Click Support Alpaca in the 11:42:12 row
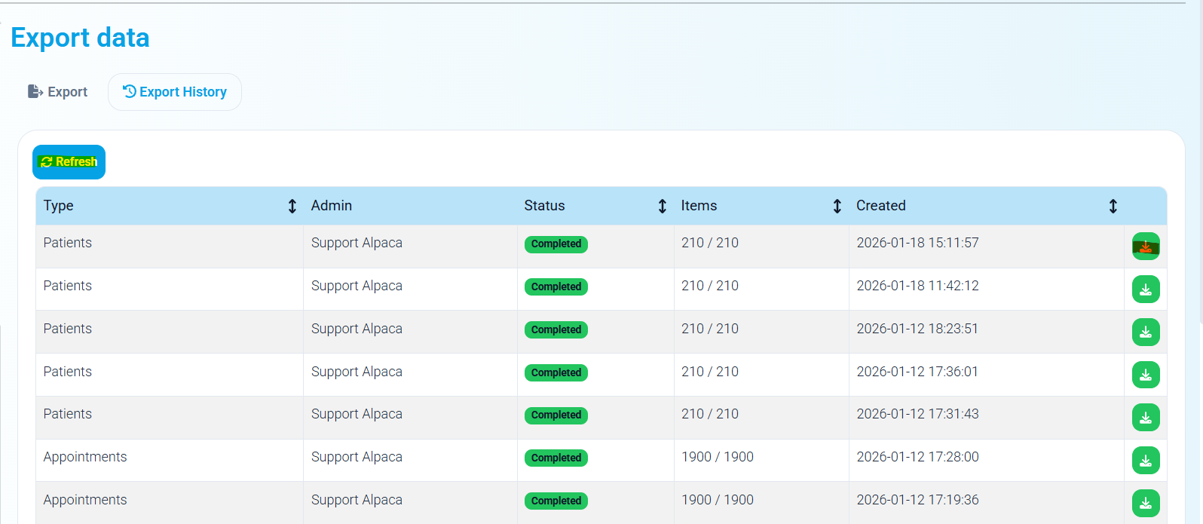1203x524 pixels. pos(357,286)
